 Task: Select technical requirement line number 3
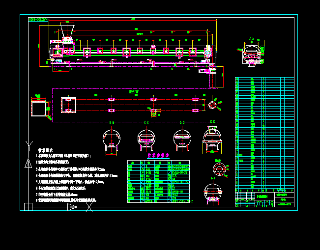point(71,169)
